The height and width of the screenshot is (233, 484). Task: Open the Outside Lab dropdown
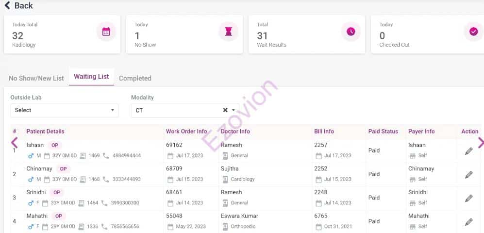click(64, 110)
